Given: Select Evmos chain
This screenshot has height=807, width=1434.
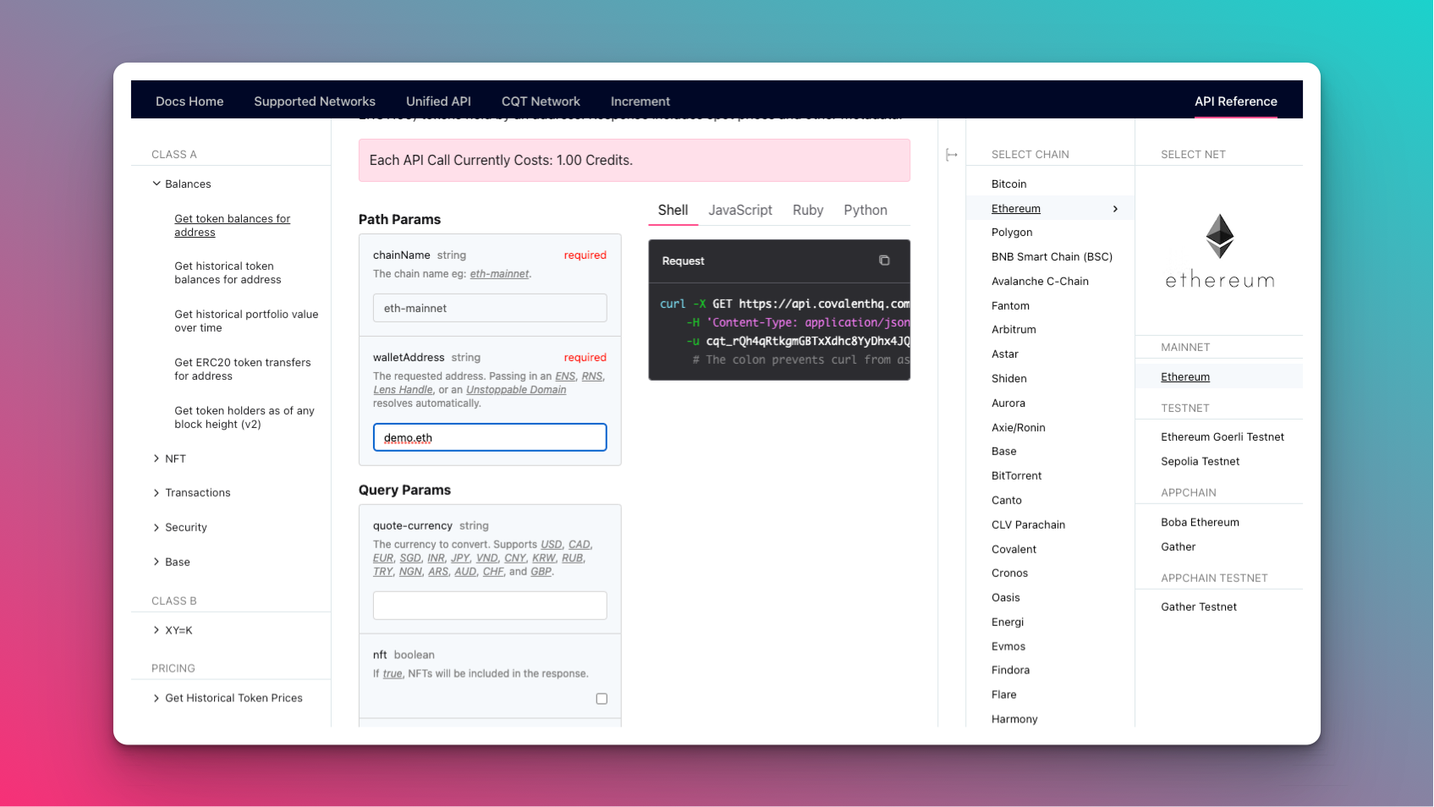Looking at the screenshot, I should tap(1008, 647).
